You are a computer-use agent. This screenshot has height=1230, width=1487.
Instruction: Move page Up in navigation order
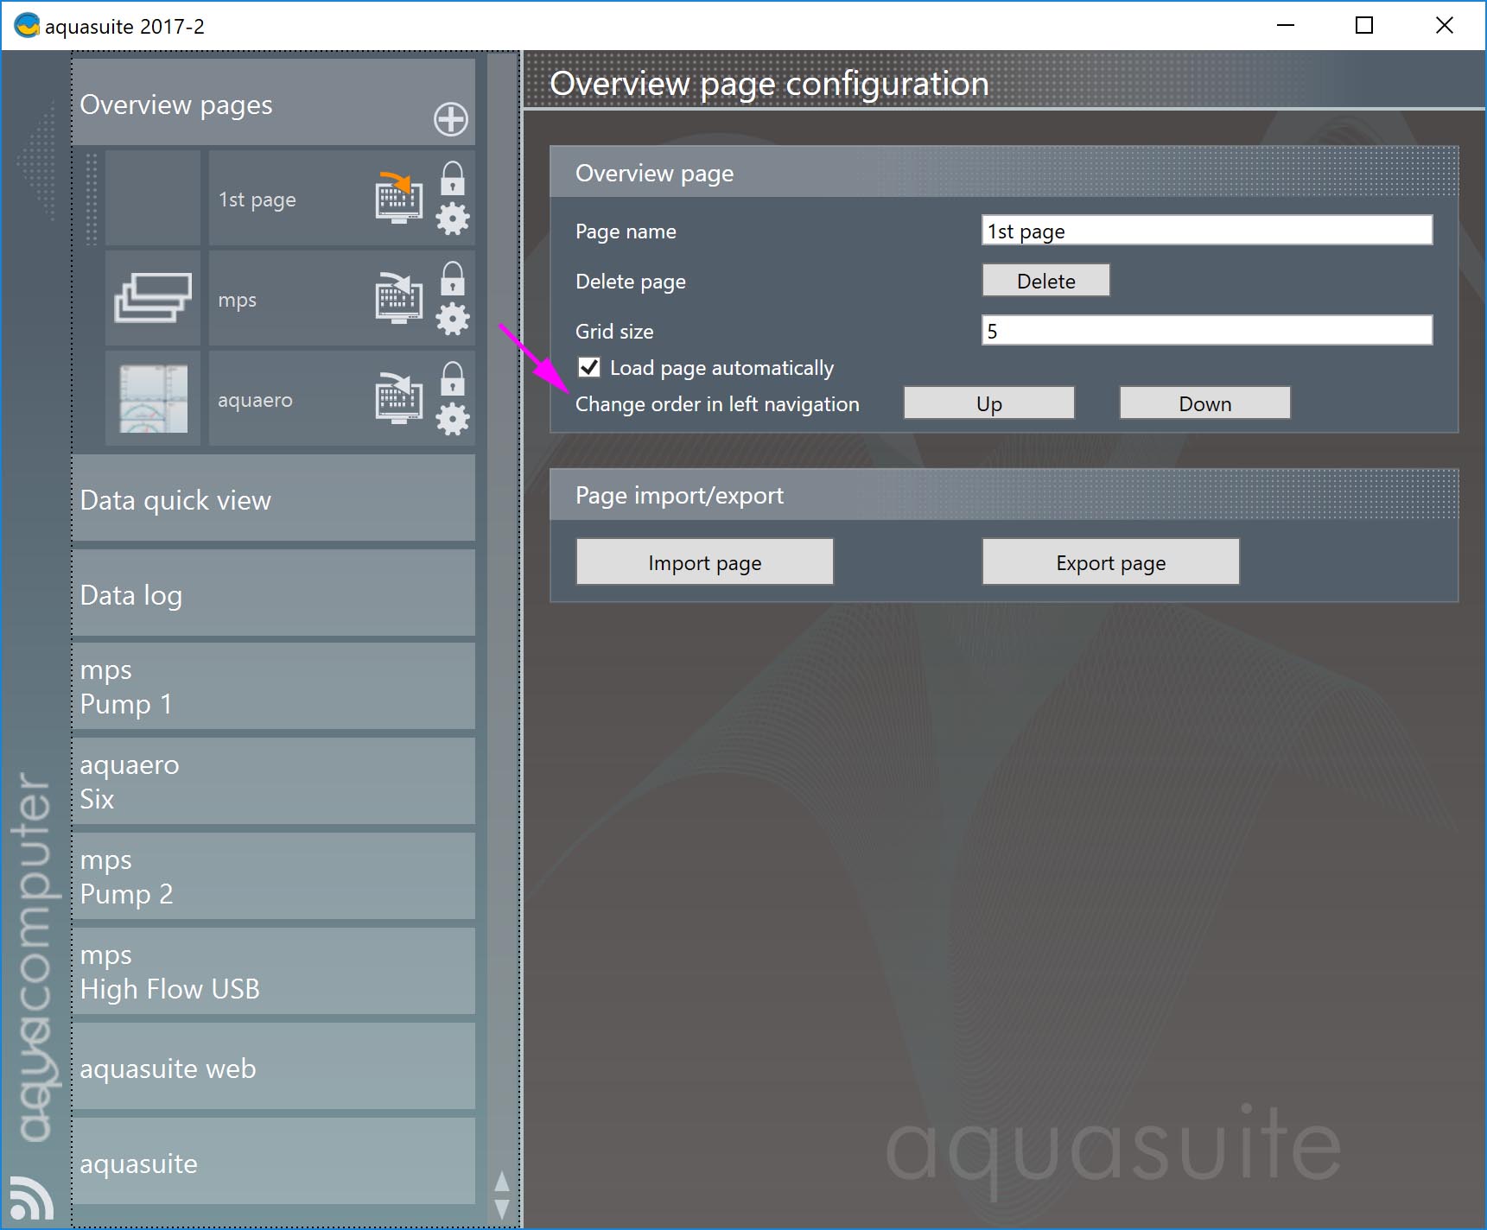(x=989, y=403)
